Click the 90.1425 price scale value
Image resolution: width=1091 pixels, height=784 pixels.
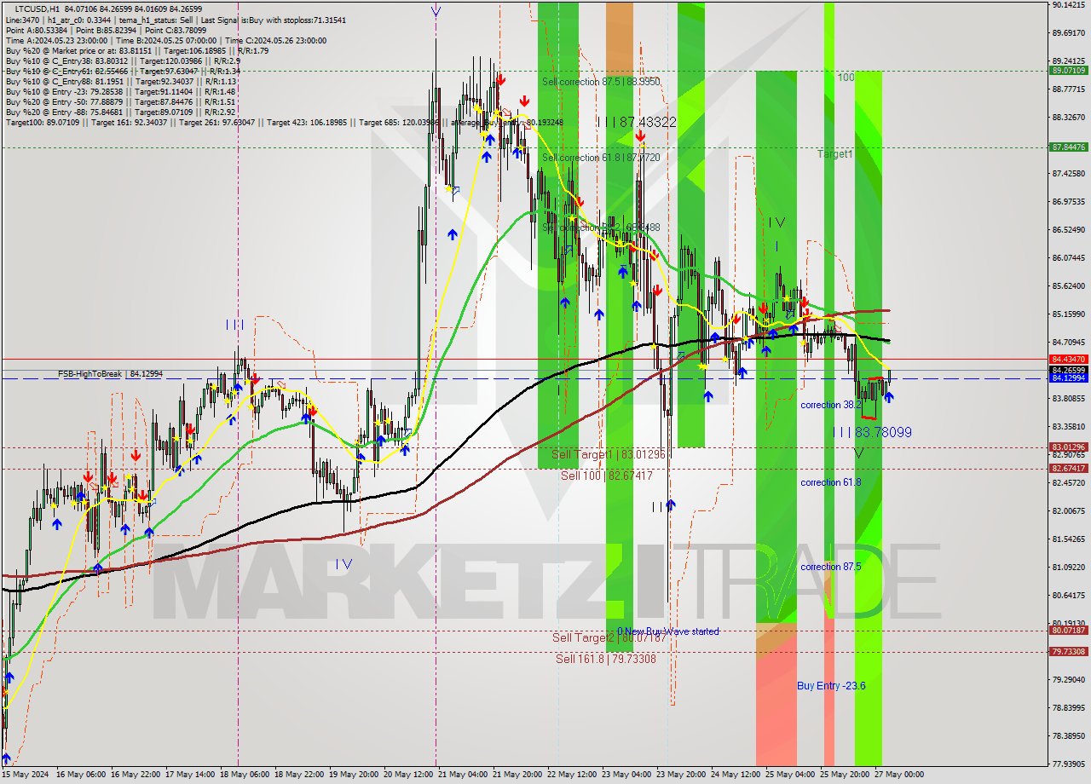coord(1067,5)
